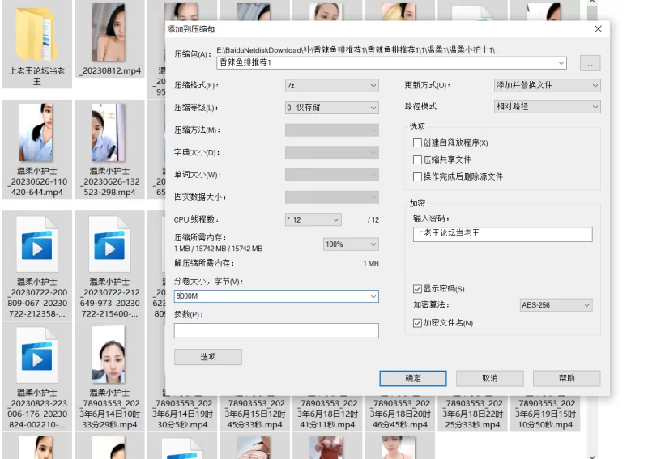Select file 3年6月18日20时46分45秒.mp4
The image size is (648, 459).
coord(400,414)
